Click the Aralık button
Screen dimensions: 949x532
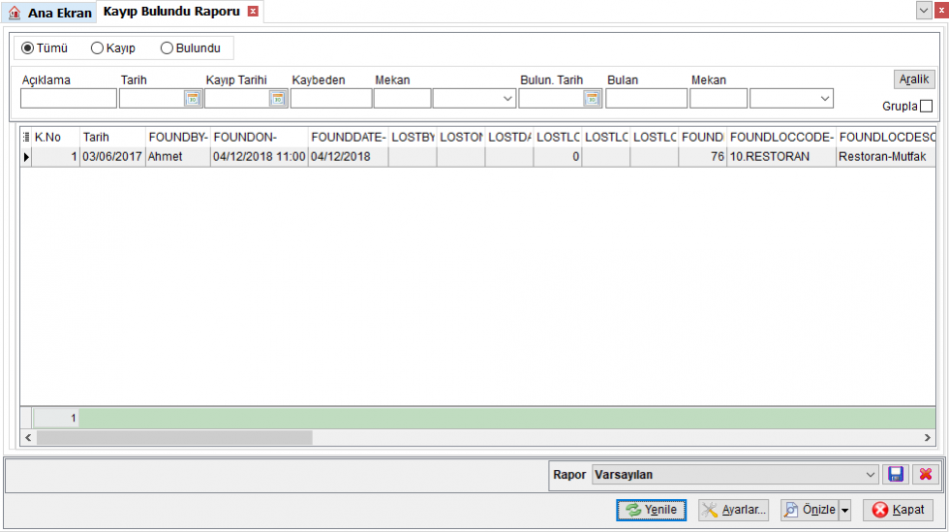(914, 79)
